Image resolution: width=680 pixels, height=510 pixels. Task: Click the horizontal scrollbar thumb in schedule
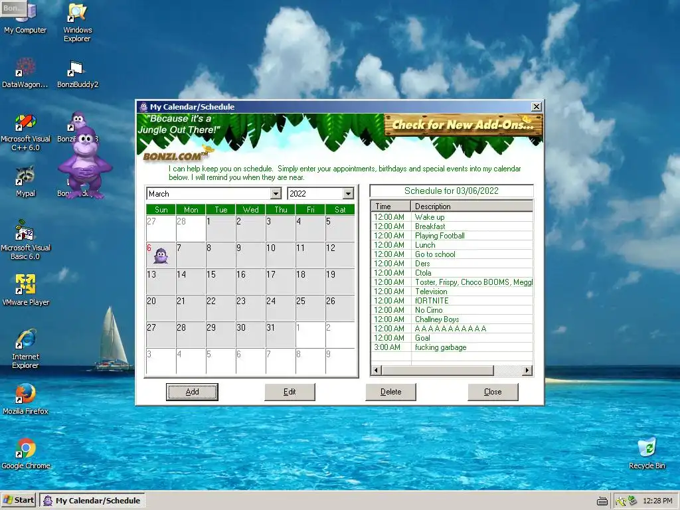tap(438, 371)
